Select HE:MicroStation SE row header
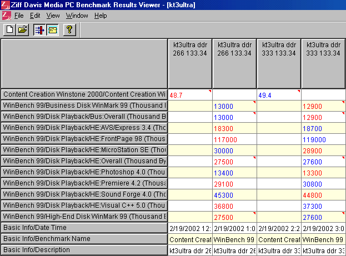Viewport: 346px width, 256px height. coord(84,150)
